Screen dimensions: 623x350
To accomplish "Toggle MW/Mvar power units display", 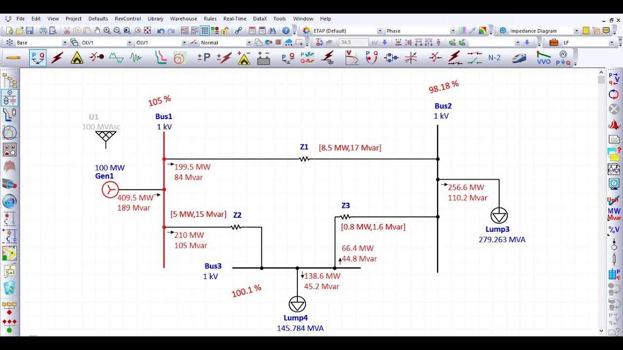I will 614,214.
